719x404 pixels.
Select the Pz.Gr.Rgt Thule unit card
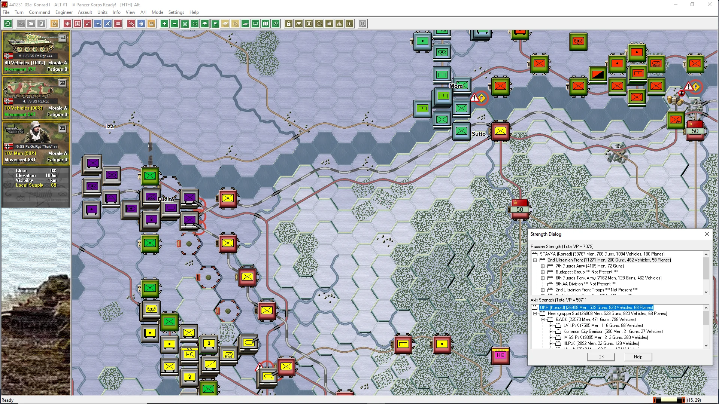[x=36, y=143]
